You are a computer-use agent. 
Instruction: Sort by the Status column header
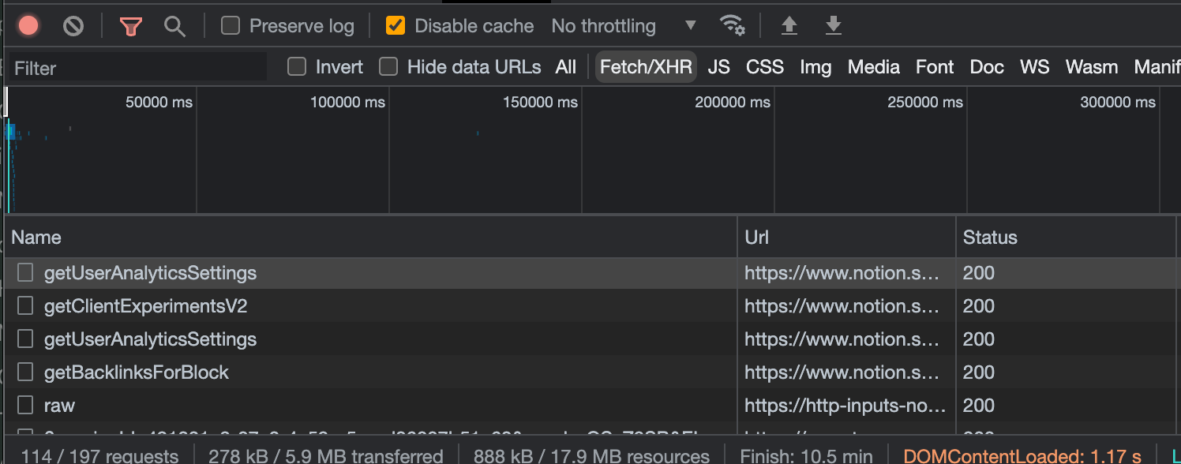[990, 238]
